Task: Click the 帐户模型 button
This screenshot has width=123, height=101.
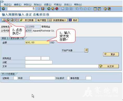Action: click(x=42, y=20)
